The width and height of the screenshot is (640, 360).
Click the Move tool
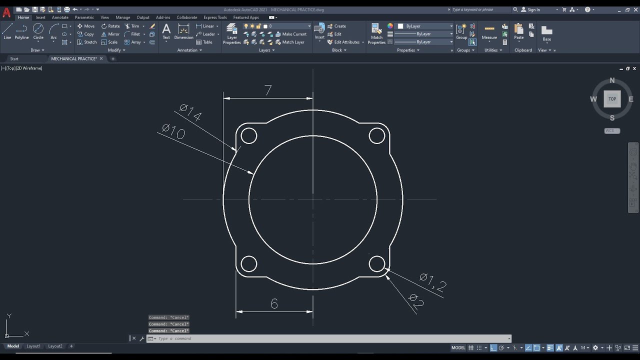[x=85, y=26]
